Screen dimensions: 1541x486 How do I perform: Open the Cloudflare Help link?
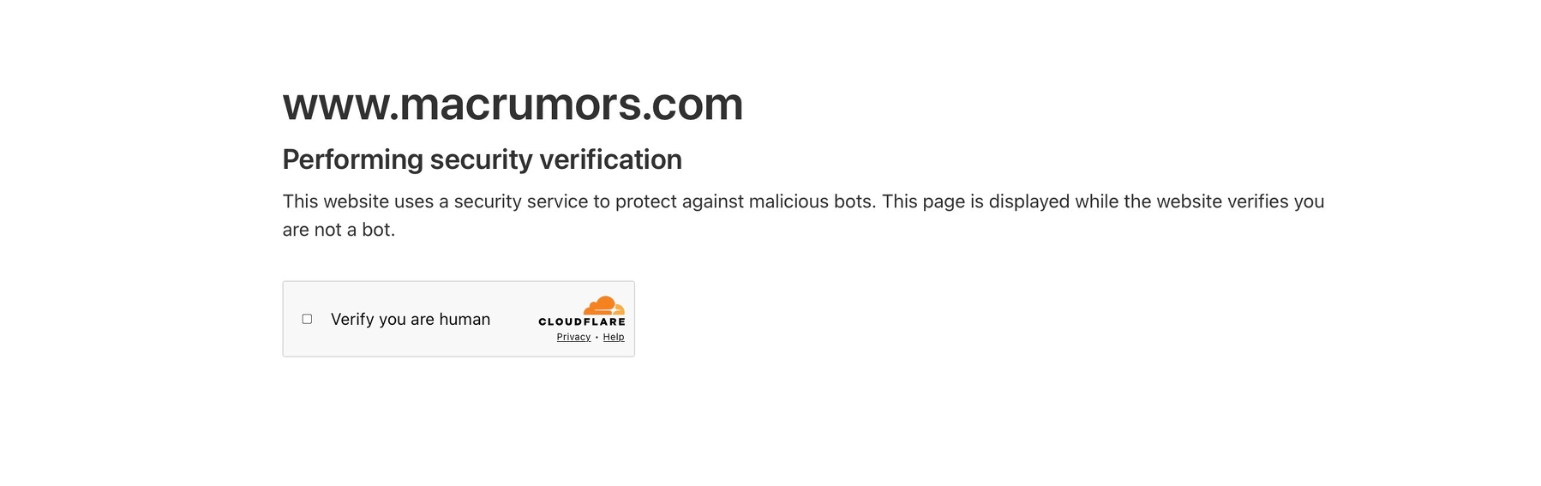pyautogui.click(x=614, y=337)
